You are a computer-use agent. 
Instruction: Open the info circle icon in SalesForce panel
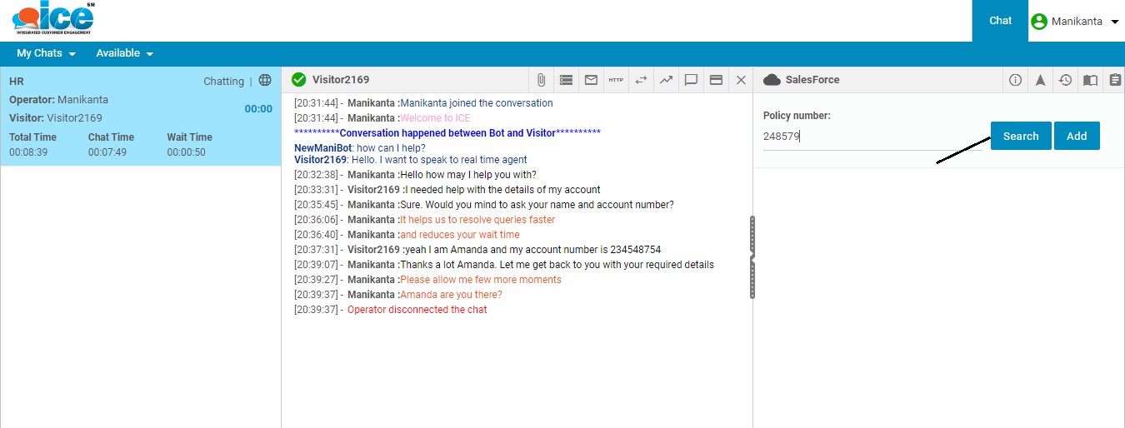(1015, 80)
